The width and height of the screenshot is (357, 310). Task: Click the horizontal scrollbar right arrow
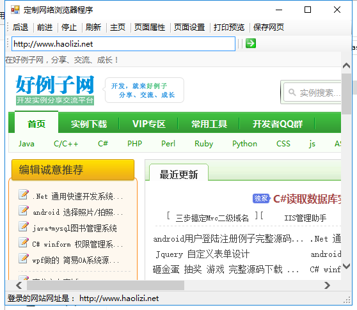[x=327, y=285]
